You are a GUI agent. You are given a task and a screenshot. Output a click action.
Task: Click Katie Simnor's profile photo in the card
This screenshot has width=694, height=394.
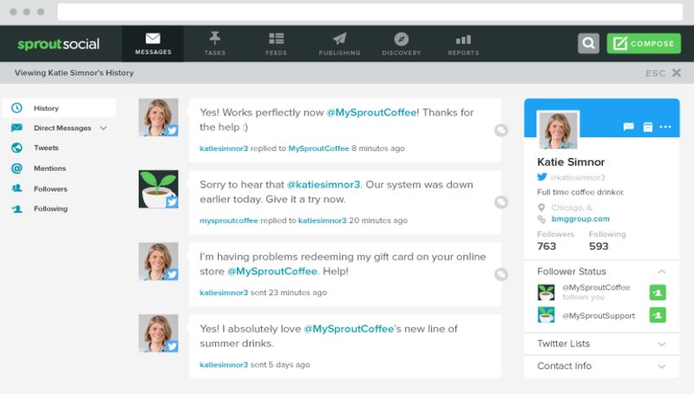coord(558,129)
